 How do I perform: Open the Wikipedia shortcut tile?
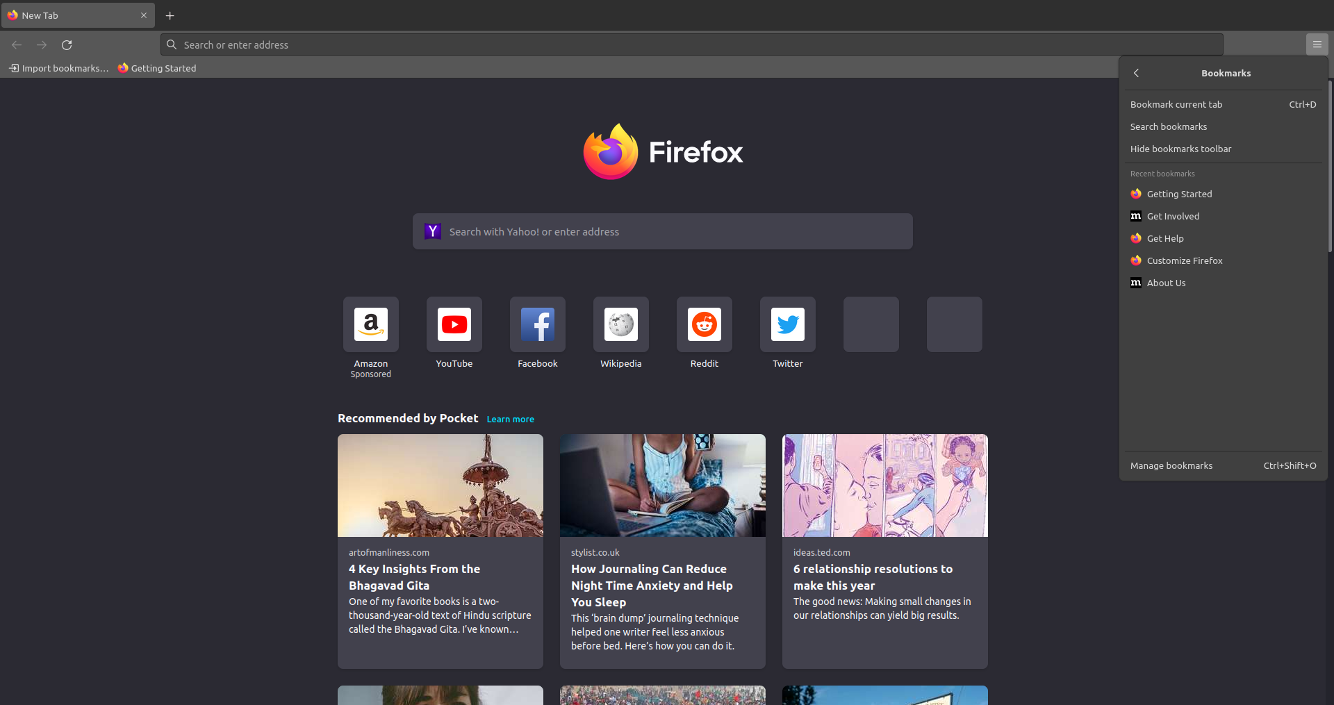click(620, 324)
